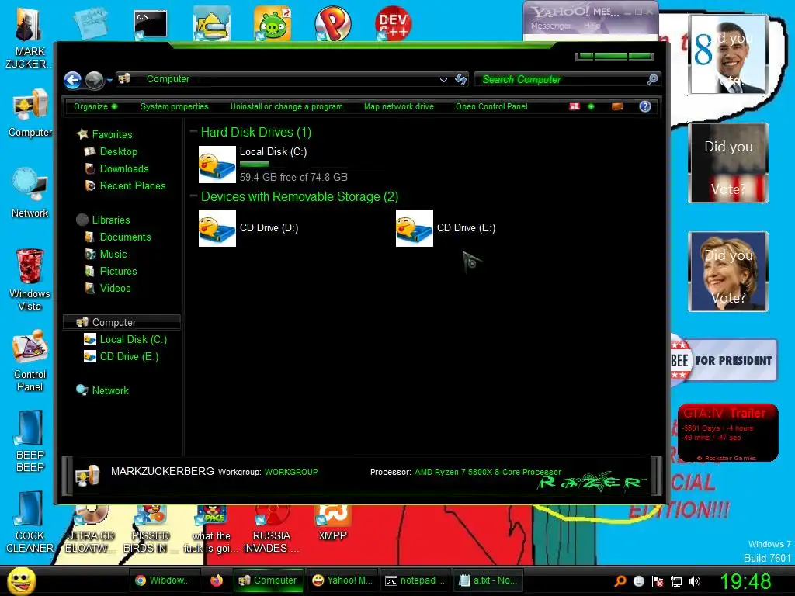Image resolution: width=795 pixels, height=596 pixels.
Task: Select the CD Drive (E:) icon
Action: [415, 228]
